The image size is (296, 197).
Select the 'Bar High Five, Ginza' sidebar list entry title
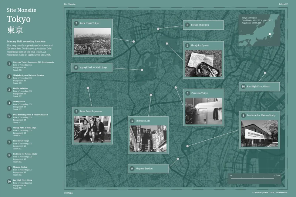coord(23,180)
